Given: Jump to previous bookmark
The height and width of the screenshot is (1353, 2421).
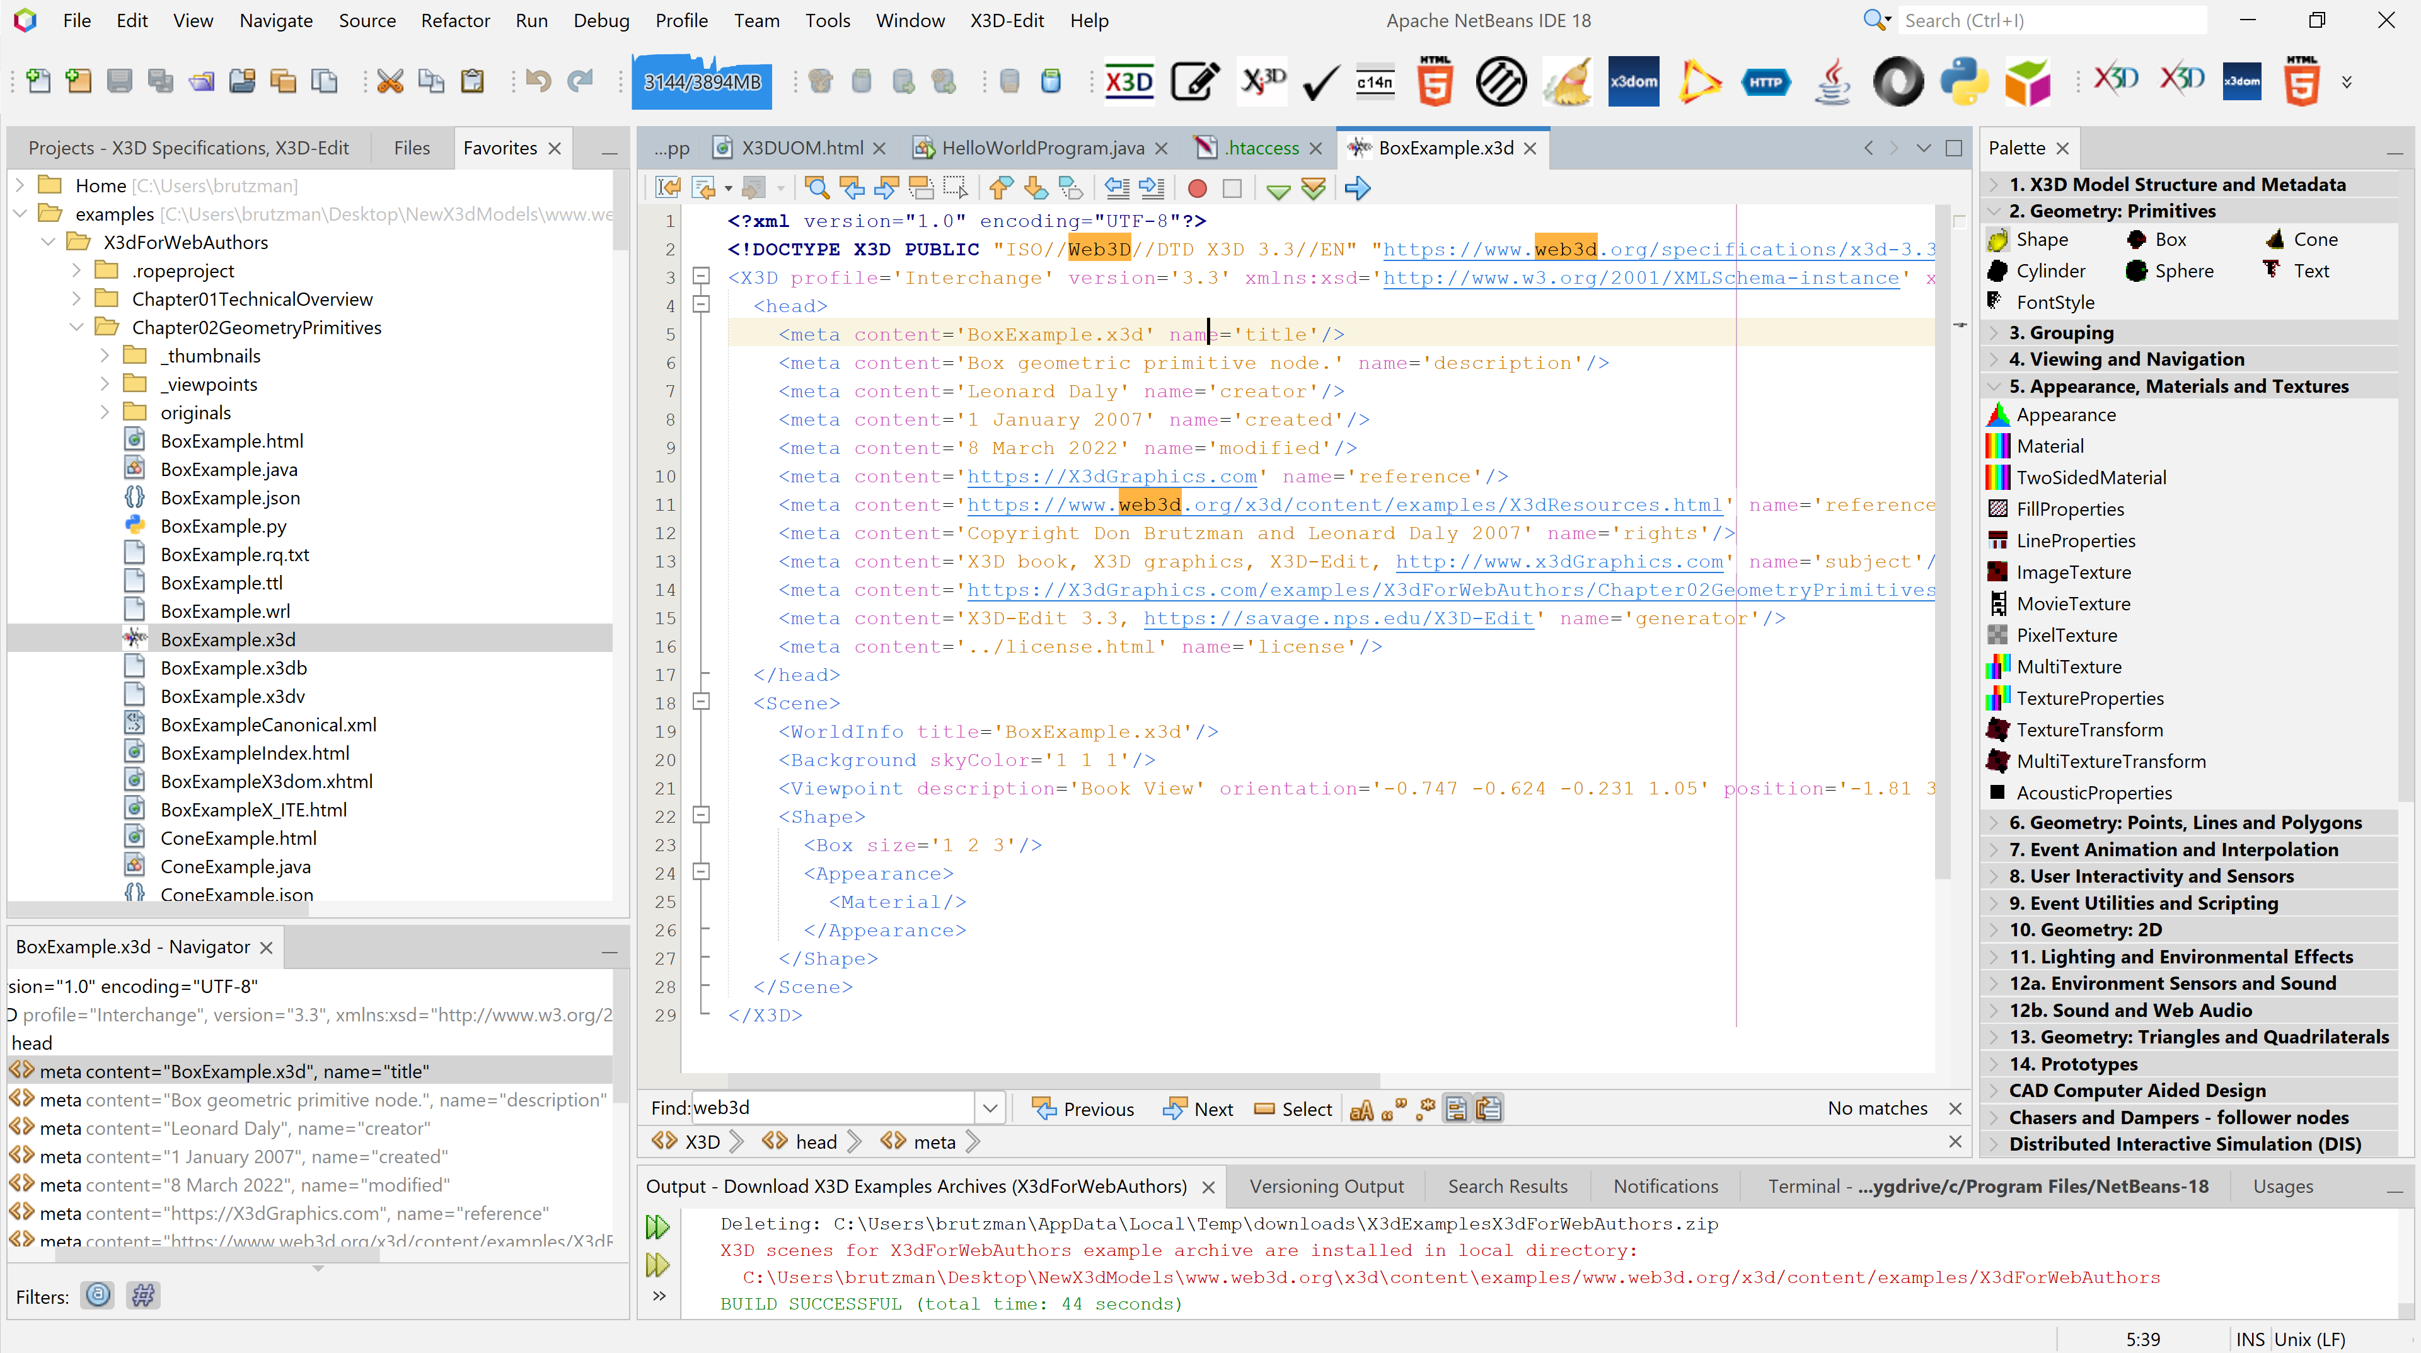Looking at the screenshot, I should [1000, 188].
